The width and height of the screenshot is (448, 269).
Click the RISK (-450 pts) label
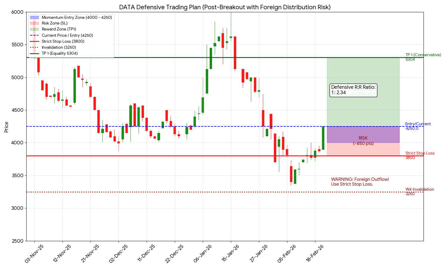tap(363, 141)
